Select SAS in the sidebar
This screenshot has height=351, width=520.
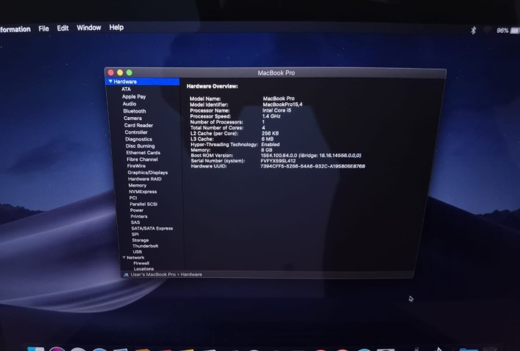click(x=135, y=222)
